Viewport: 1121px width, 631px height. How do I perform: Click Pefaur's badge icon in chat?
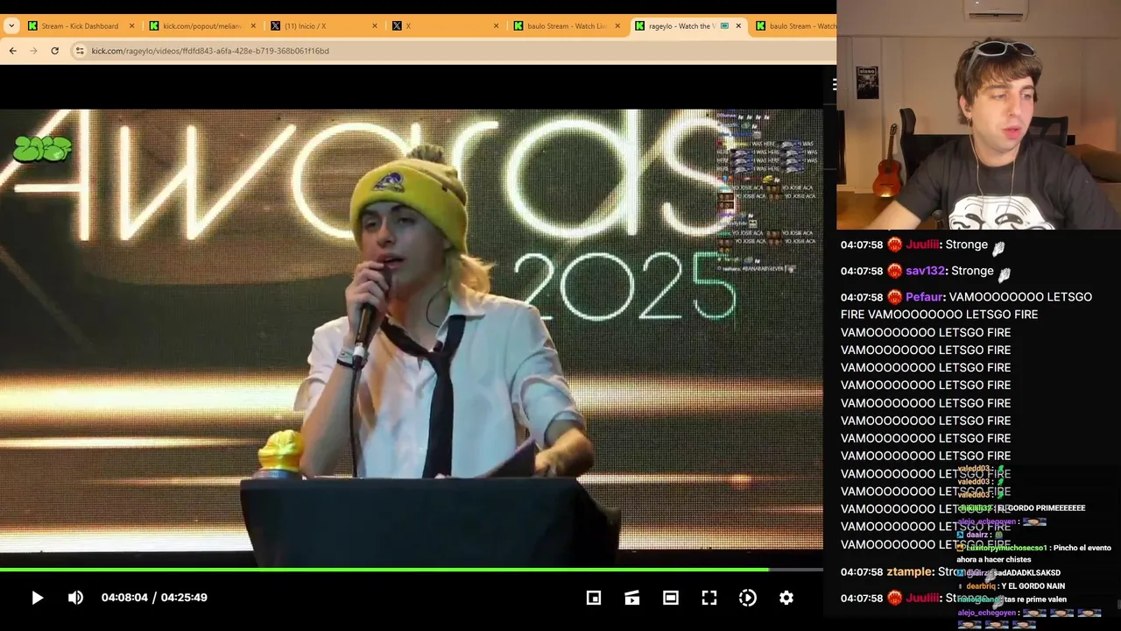tap(894, 297)
